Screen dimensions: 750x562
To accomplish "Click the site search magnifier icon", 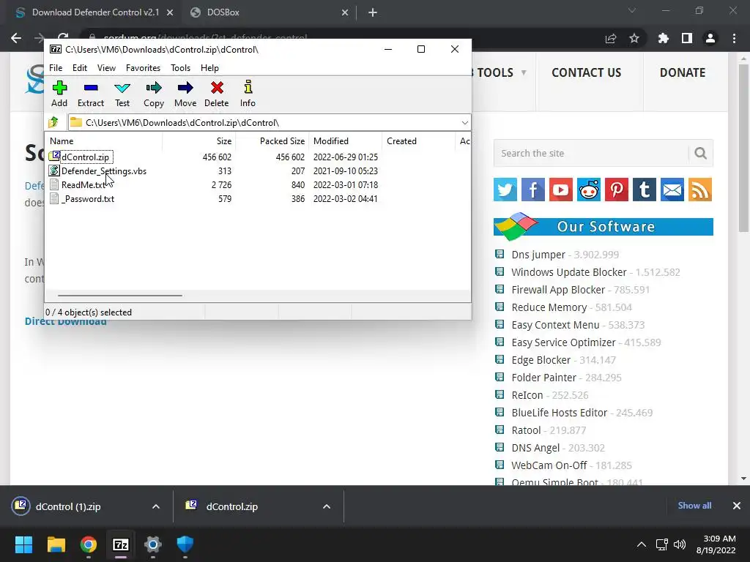I will coord(701,153).
